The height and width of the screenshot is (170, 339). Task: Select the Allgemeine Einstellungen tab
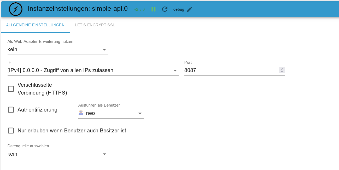35,25
